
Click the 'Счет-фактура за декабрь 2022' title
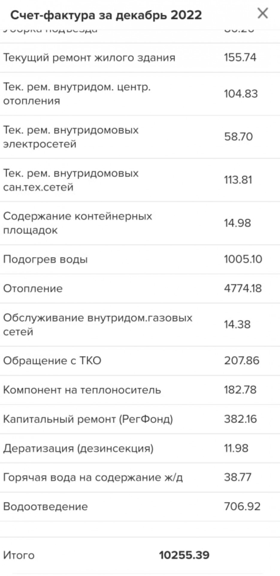click(x=106, y=15)
